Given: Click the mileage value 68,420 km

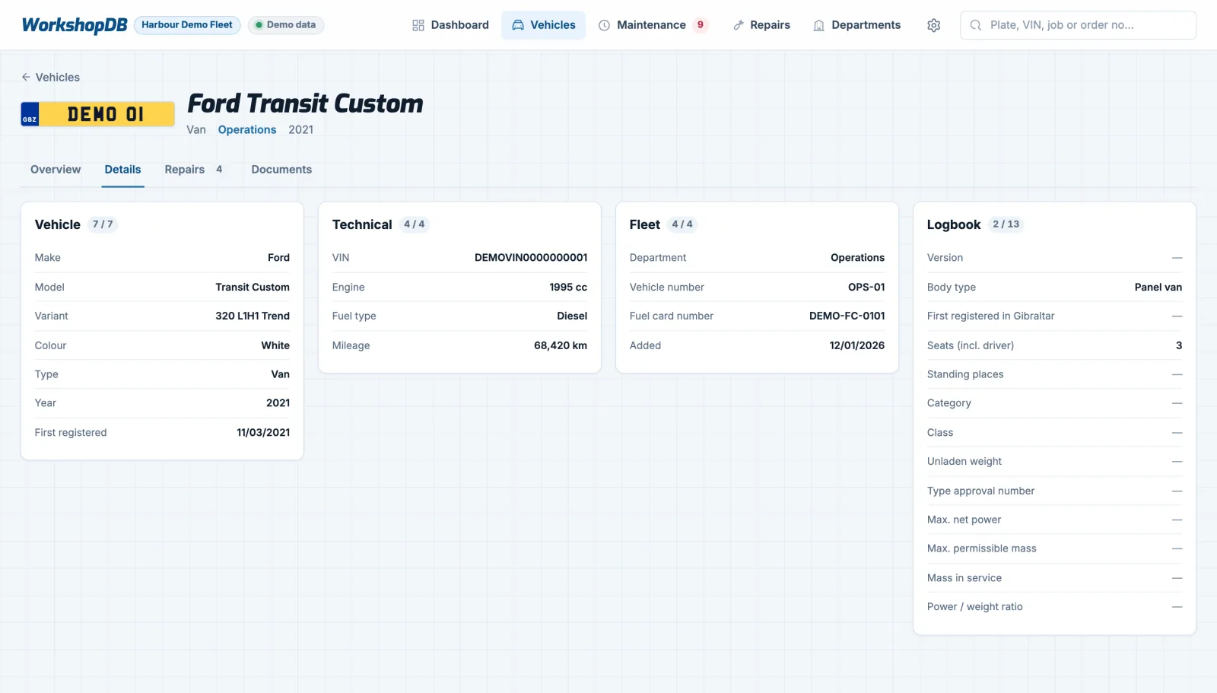Looking at the screenshot, I should coord(561,345).
